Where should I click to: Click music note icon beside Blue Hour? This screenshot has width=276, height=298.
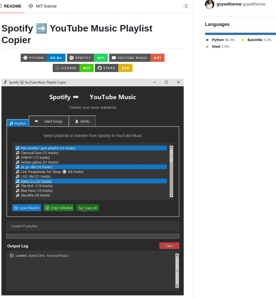click(17, 191)
